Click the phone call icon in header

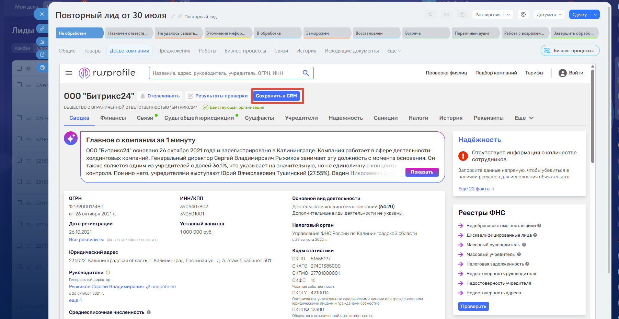(430, 14)
